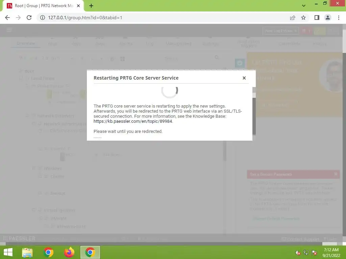Open the tab search chevron
346x259 pixels.
pyautogui.click(x=304, y=6)
